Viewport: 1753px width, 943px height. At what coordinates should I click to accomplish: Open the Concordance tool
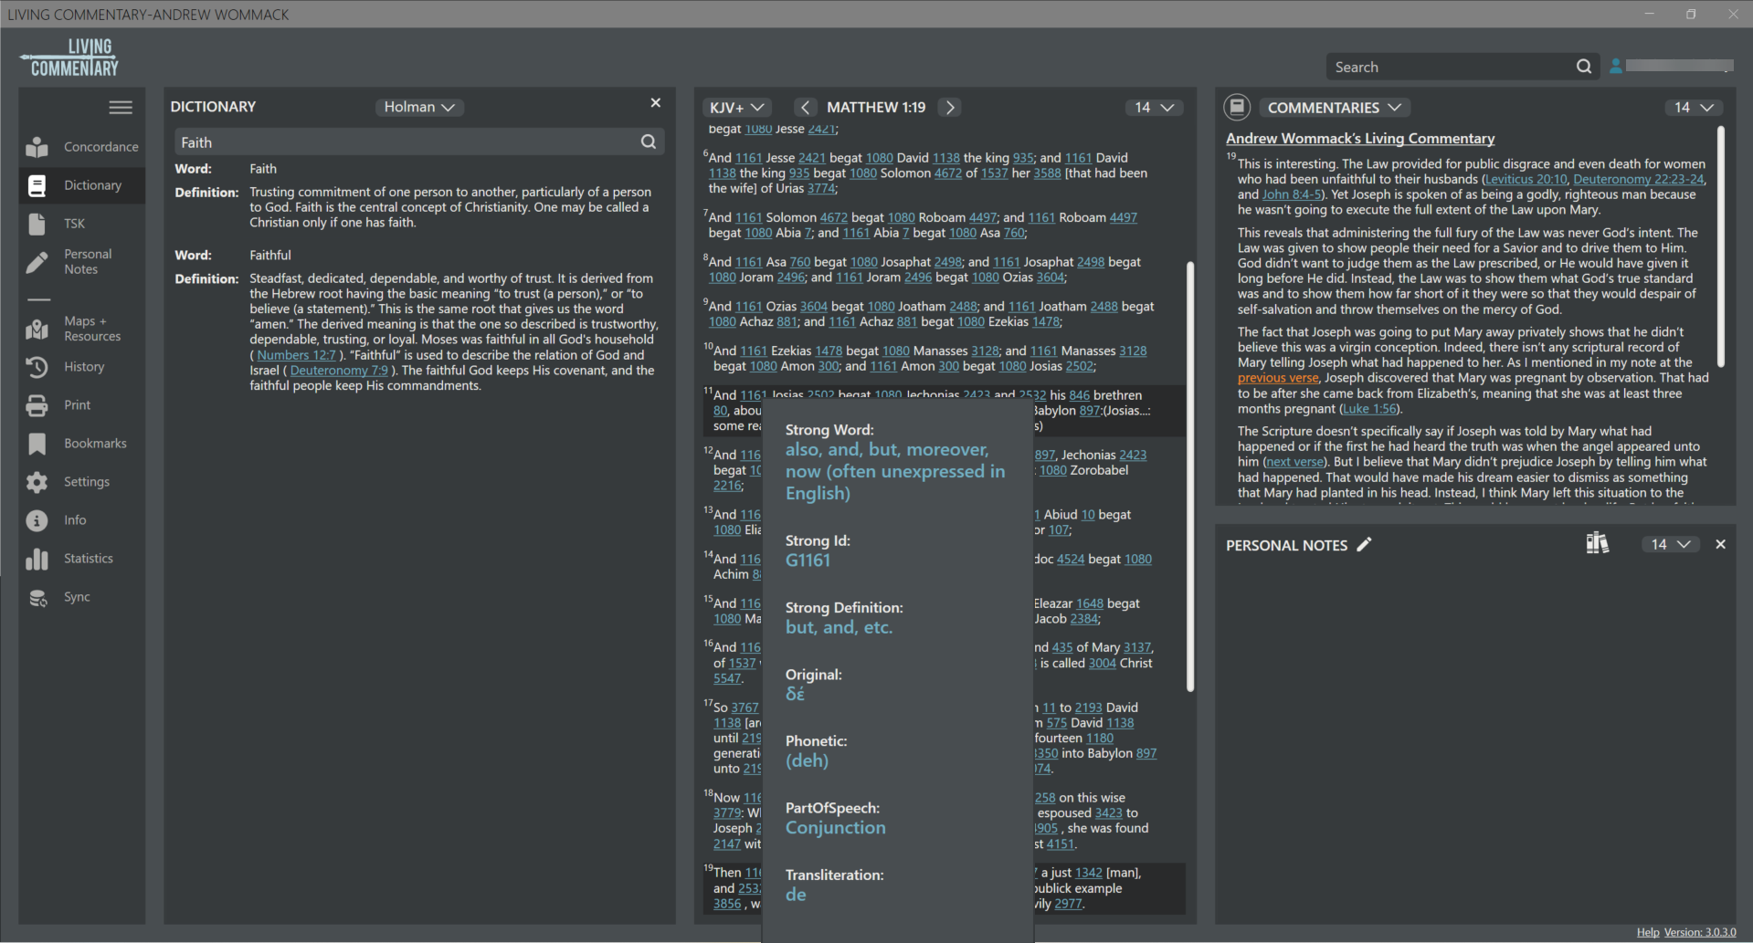click(82, 147)
